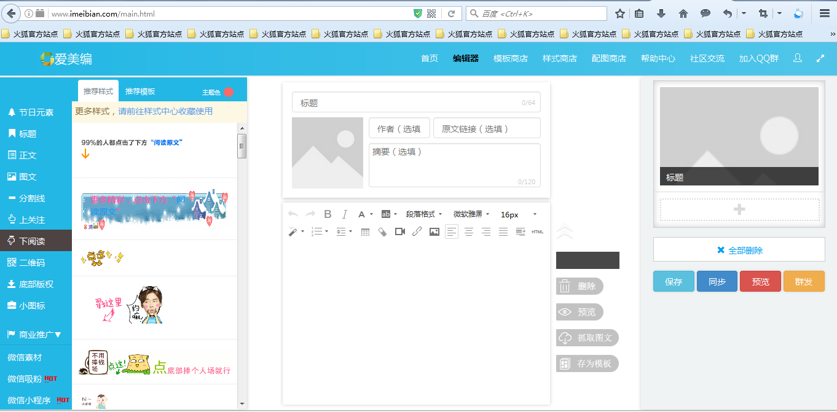Select center text alignment
Image resolution: width=837 pixels, height=412 pixels.
coord(469,231)
